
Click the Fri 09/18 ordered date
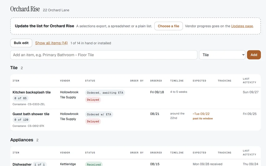point(157,92)
